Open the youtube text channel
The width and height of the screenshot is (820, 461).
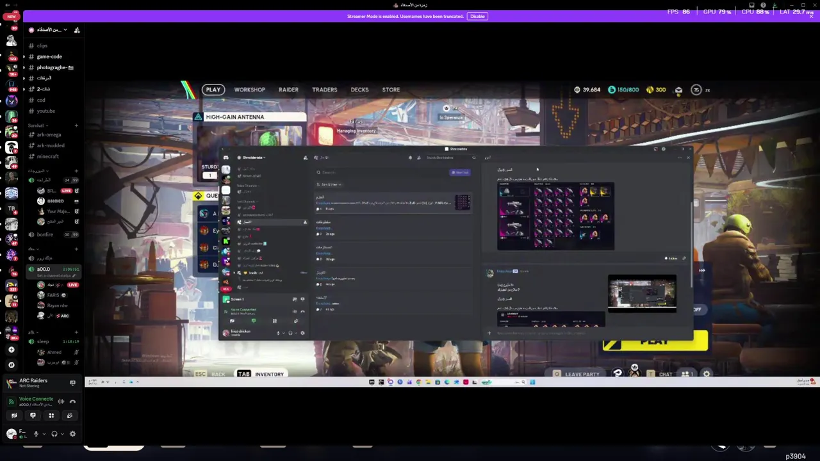[46, 111]
